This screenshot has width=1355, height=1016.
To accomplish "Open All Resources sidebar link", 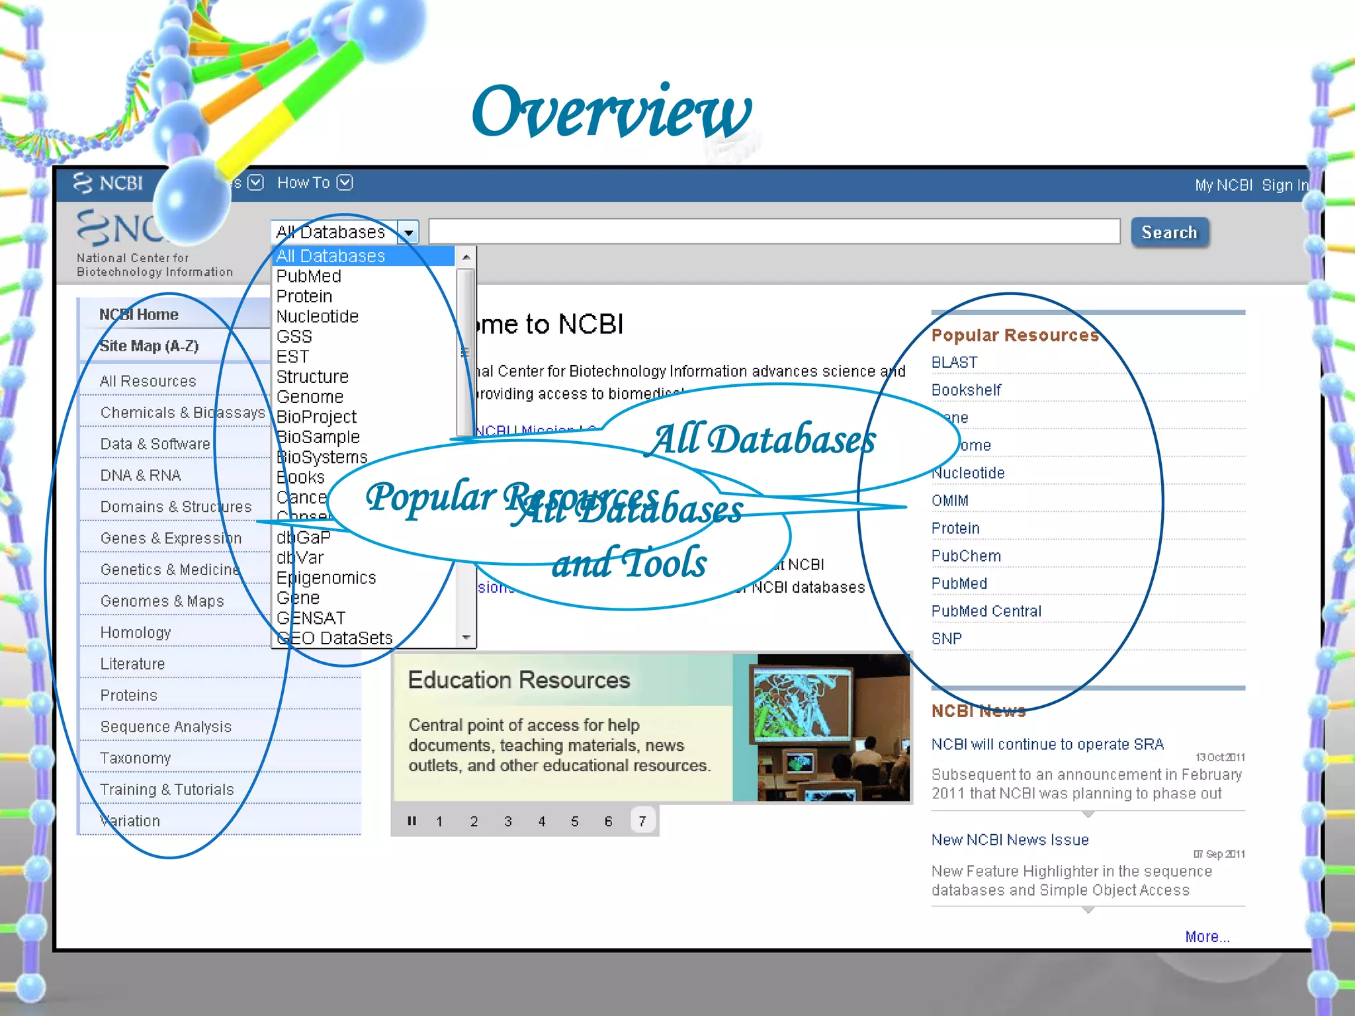I will [148, 381].
